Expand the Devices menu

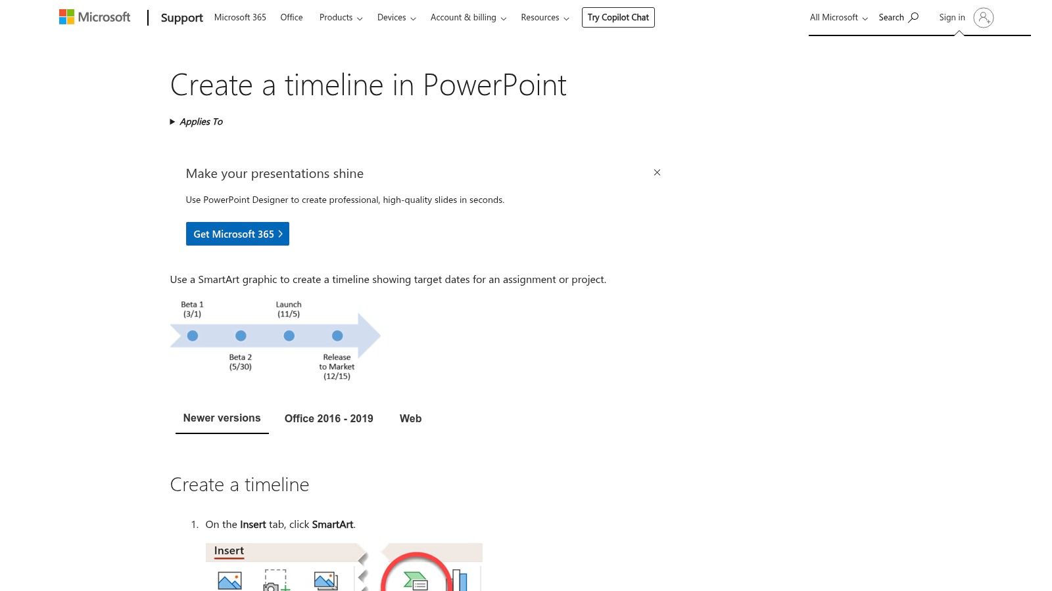coord(395,18)
